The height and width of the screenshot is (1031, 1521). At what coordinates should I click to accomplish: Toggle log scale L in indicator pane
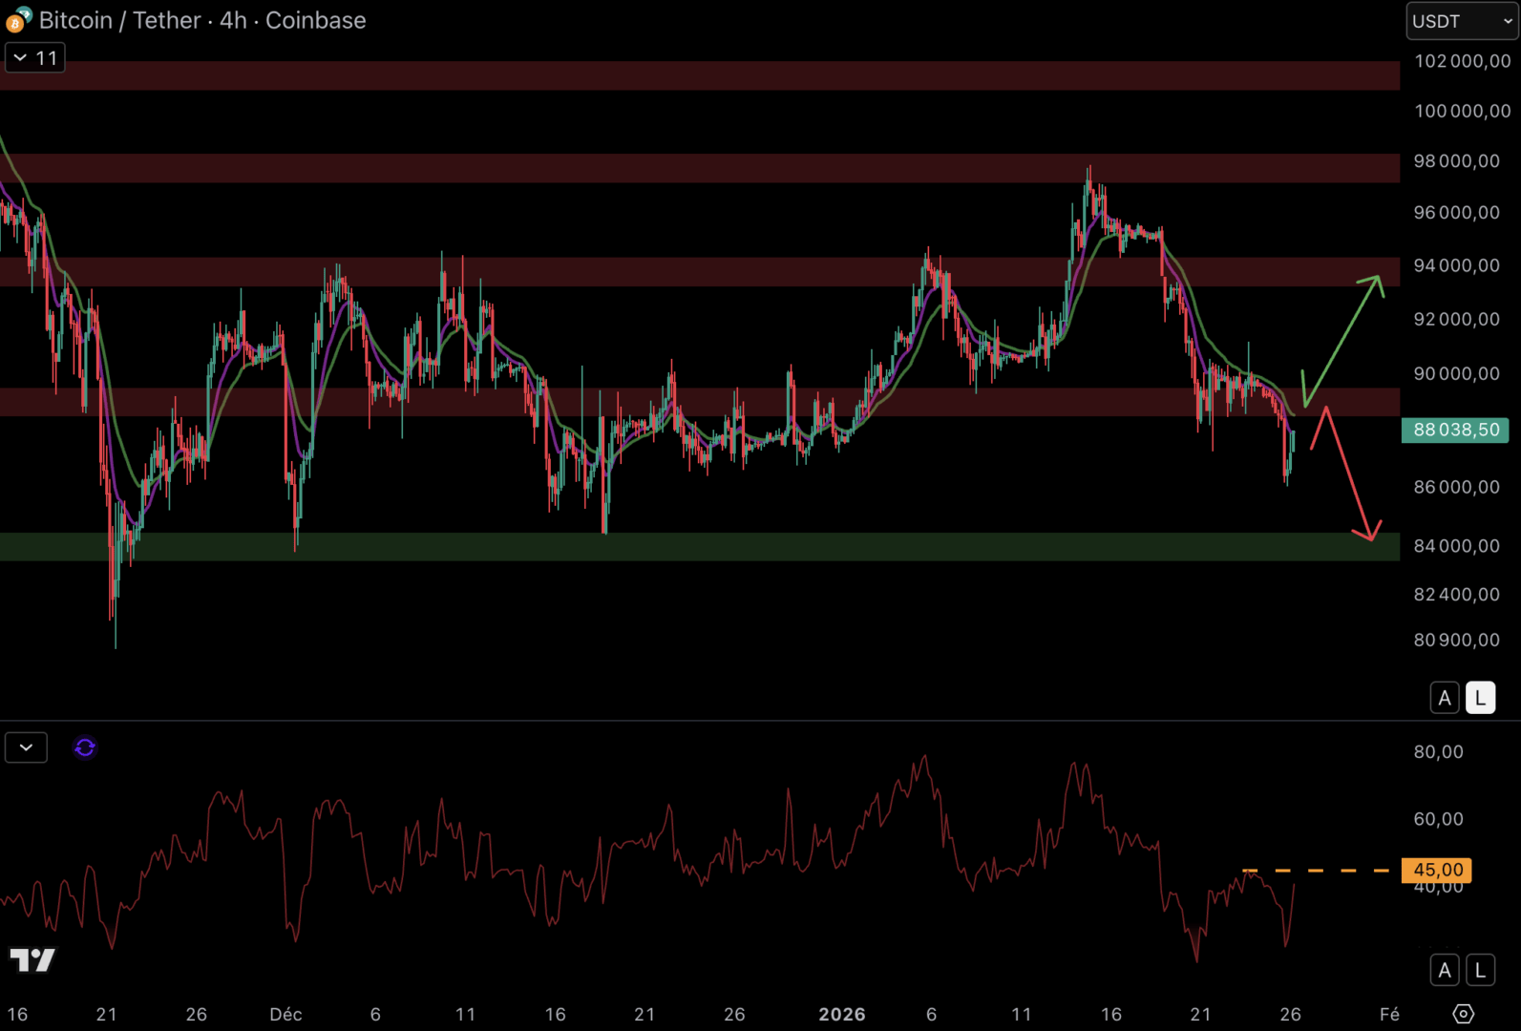click(1480, 970)
